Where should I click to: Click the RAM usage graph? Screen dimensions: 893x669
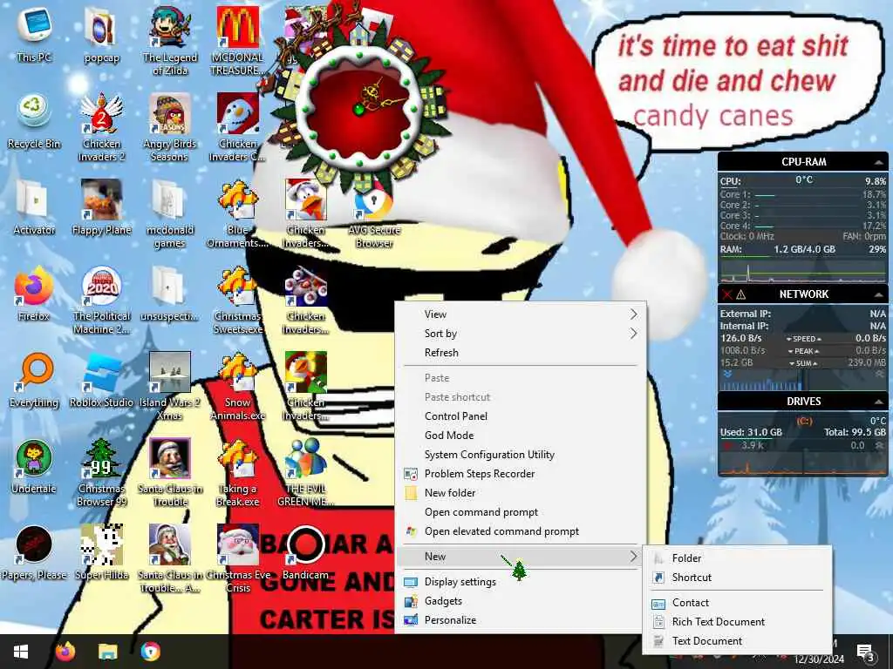tap(803, 270)
